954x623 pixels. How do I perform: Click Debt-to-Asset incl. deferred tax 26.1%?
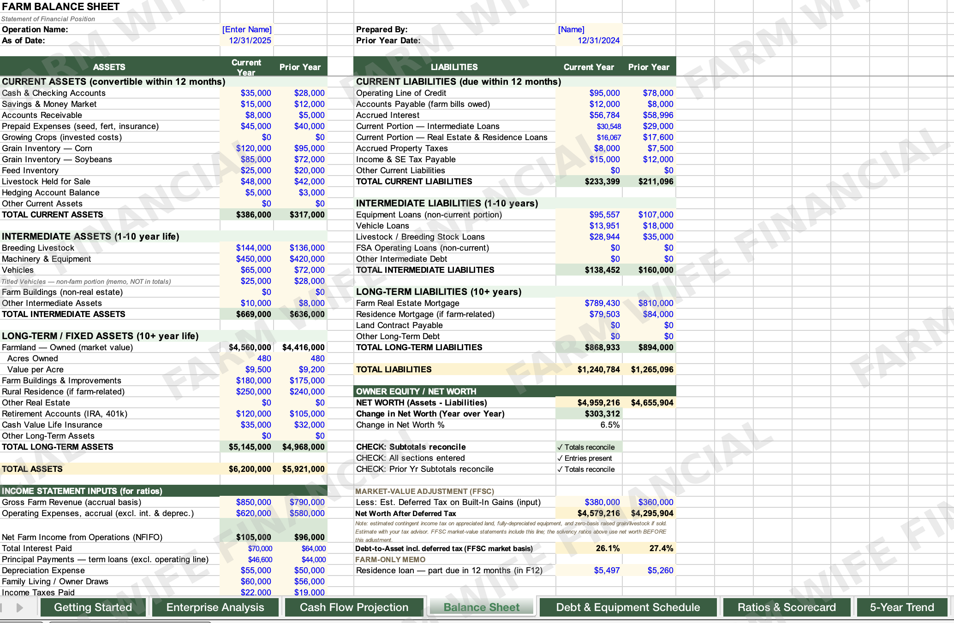coord(589,548)
